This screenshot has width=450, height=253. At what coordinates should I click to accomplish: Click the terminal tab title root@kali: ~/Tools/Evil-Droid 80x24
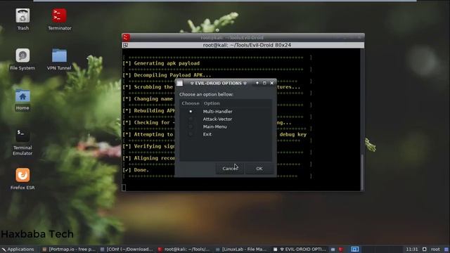[247, 45]
